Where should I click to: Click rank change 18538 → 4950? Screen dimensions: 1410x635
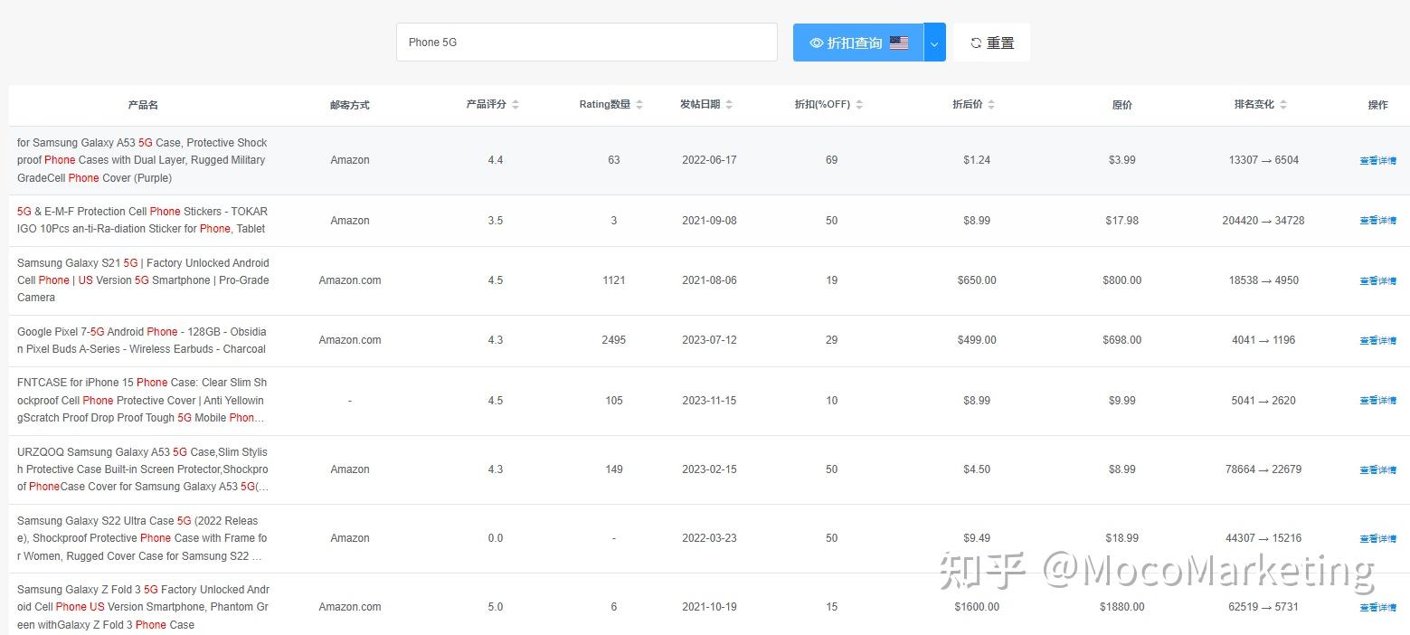click(x=1263, y=280)
